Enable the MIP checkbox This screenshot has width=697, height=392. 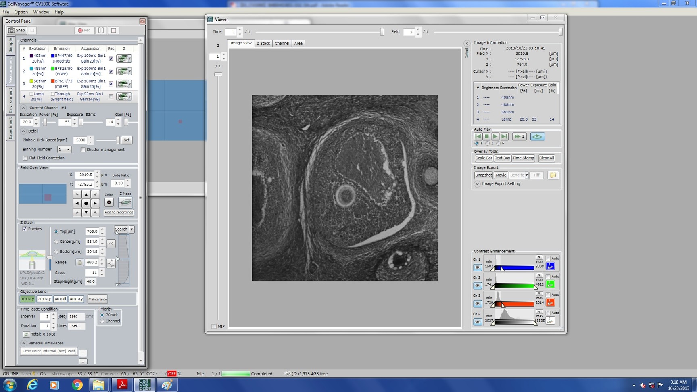(x=214, y=327)
